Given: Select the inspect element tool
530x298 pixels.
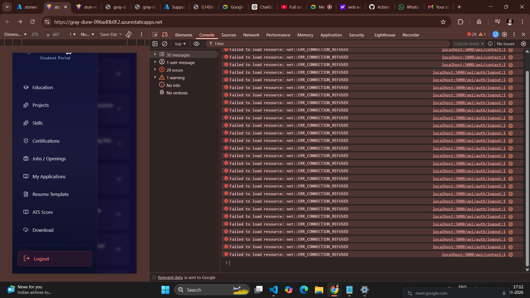Looking at the screenshot, I should 155,34.
